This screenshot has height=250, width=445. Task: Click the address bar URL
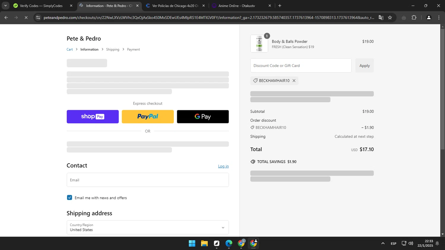(x=209, y=18)
